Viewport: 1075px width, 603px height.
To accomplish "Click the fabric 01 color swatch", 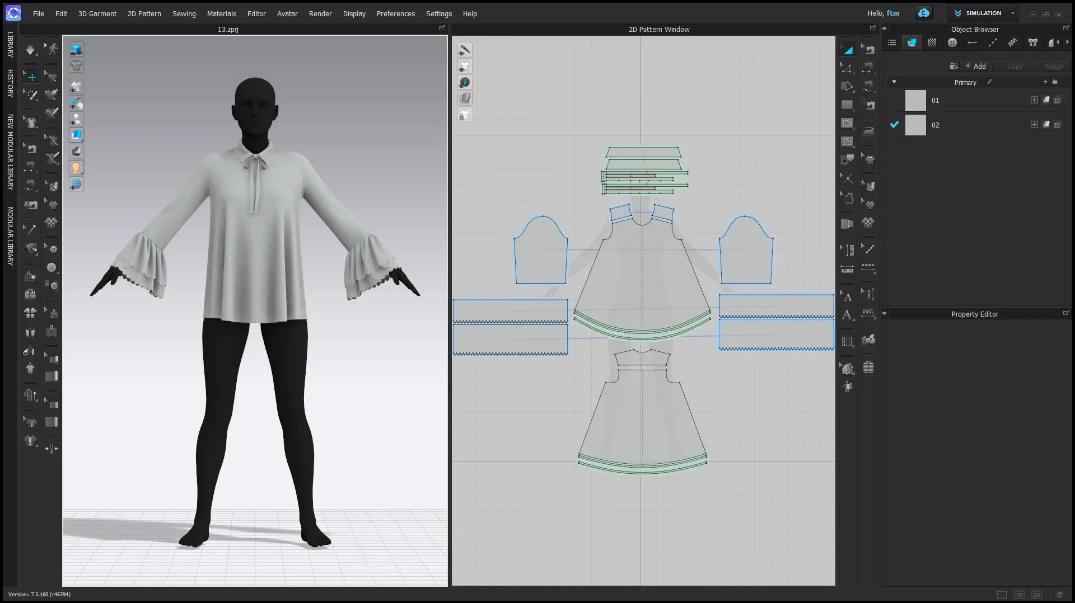I will (x=915, y=101).
